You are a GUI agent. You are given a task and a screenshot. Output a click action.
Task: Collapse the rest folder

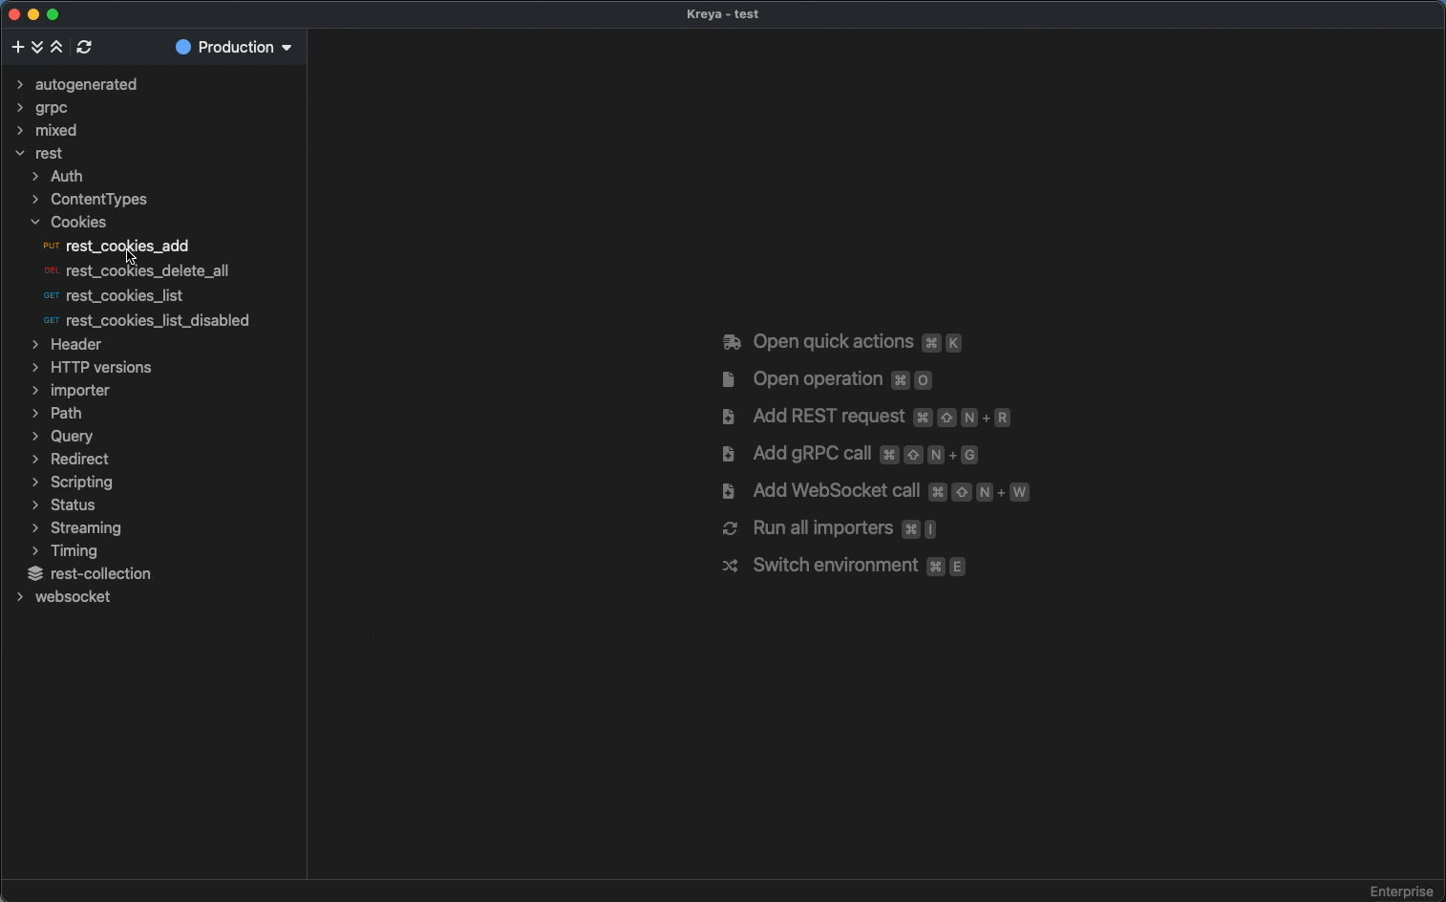[x=20, y=153]
